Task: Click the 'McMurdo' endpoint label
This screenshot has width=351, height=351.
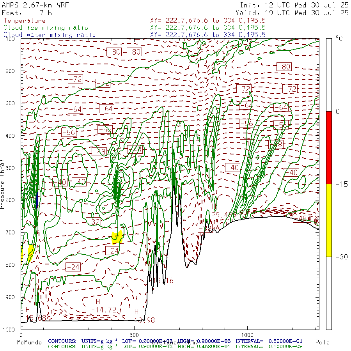Action: pyautogui.click(x=29, y=342)
